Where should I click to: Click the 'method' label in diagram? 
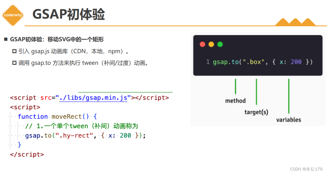235,101
